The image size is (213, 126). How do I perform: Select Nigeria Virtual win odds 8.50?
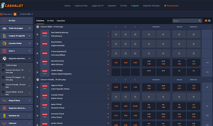(x=116, y=87)
